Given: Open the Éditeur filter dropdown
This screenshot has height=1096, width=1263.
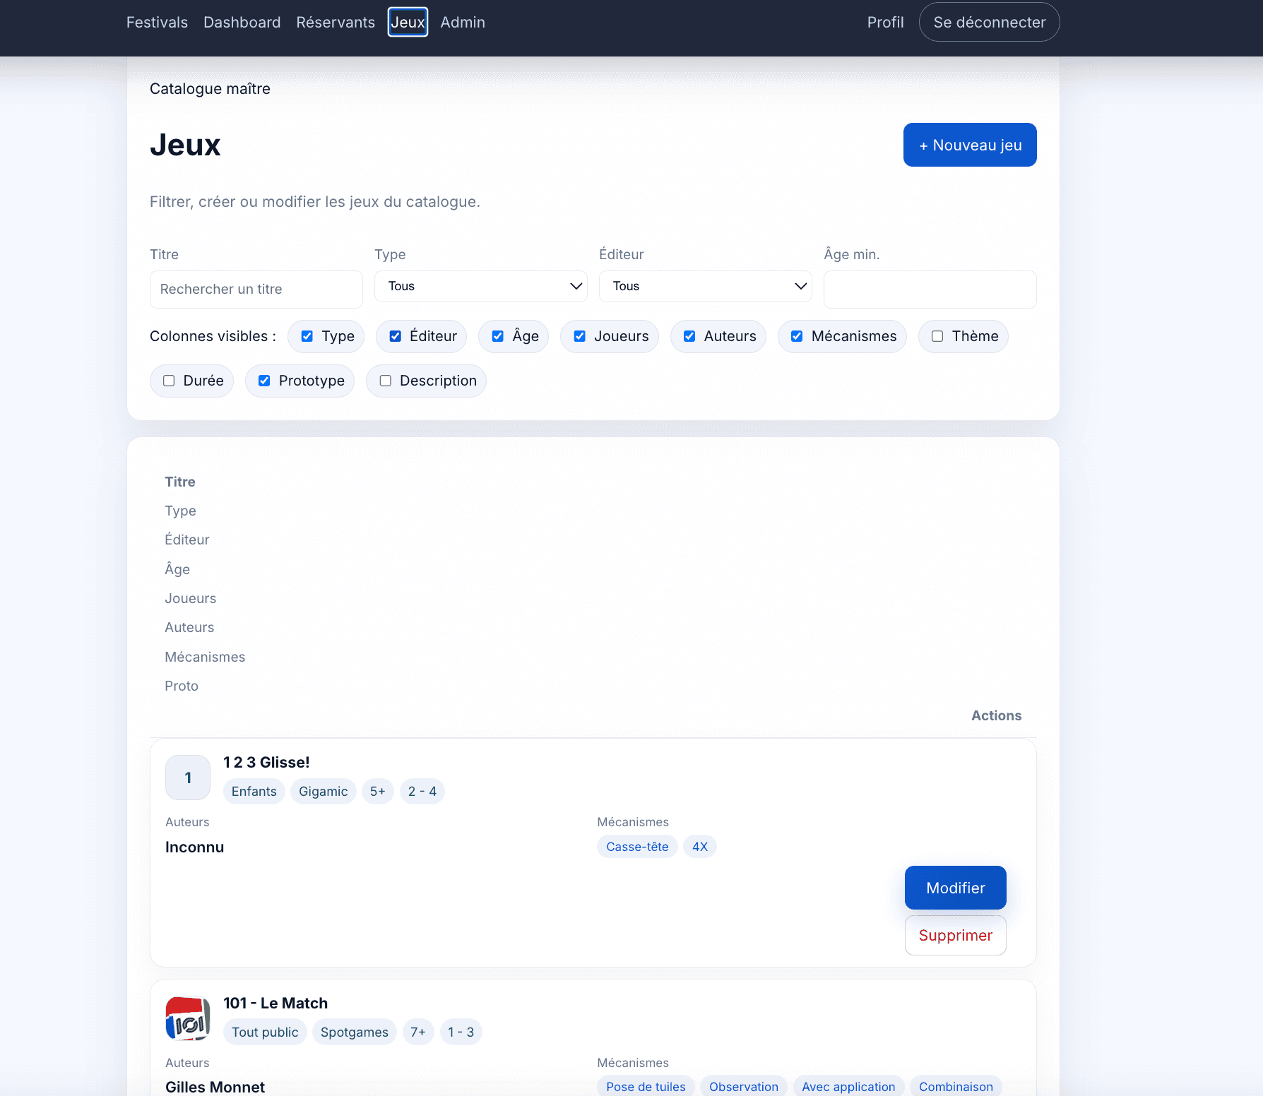Looking at the screenshot, I should tap(706, 286).
